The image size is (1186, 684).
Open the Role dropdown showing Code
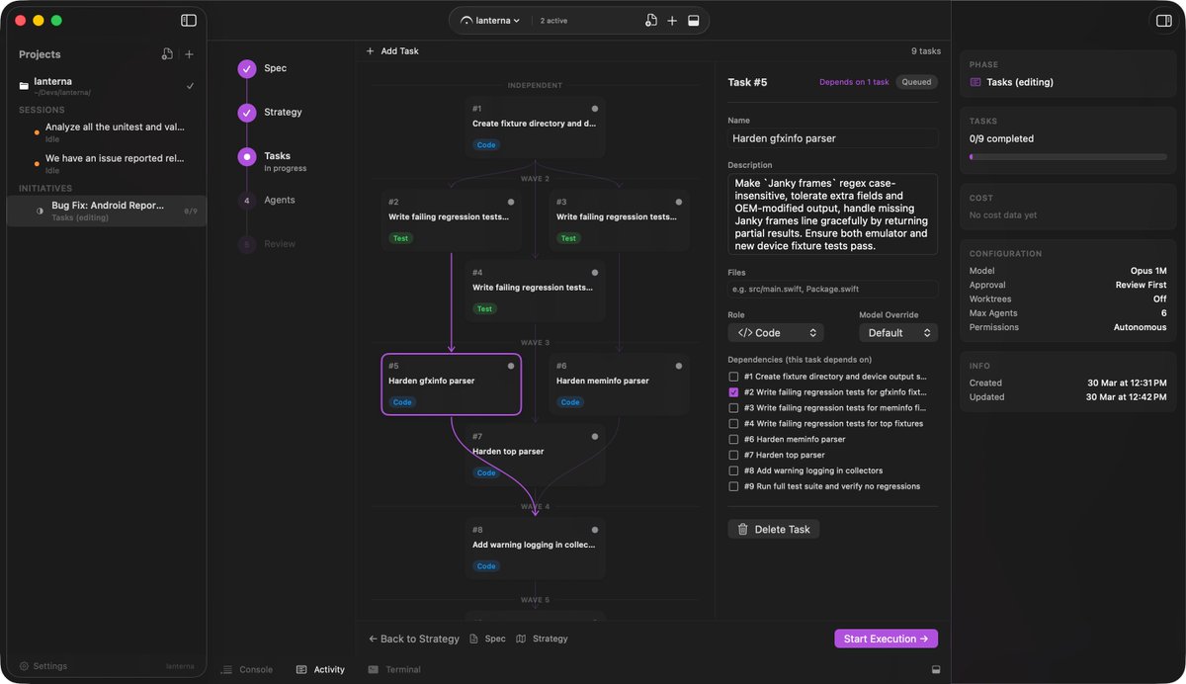click(x=776, y=333)
